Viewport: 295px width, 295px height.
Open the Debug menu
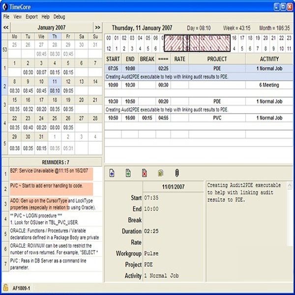pyautogui.click(x=59, y=17)
